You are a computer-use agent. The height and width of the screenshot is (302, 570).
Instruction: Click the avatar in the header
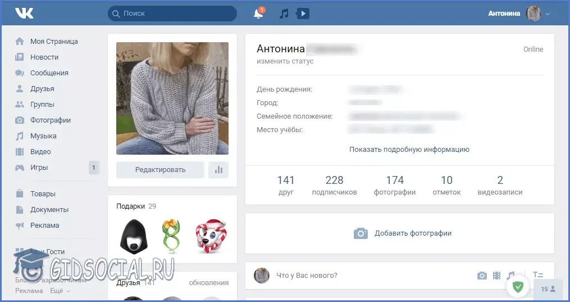533,14
